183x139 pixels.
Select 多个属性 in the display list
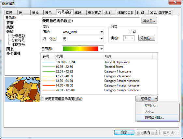click(13, 54)
